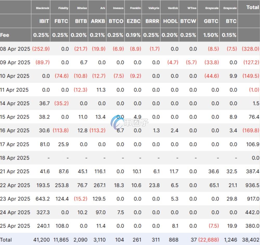
Task: Select the WTree issuer header
Action: pos(192,8)
